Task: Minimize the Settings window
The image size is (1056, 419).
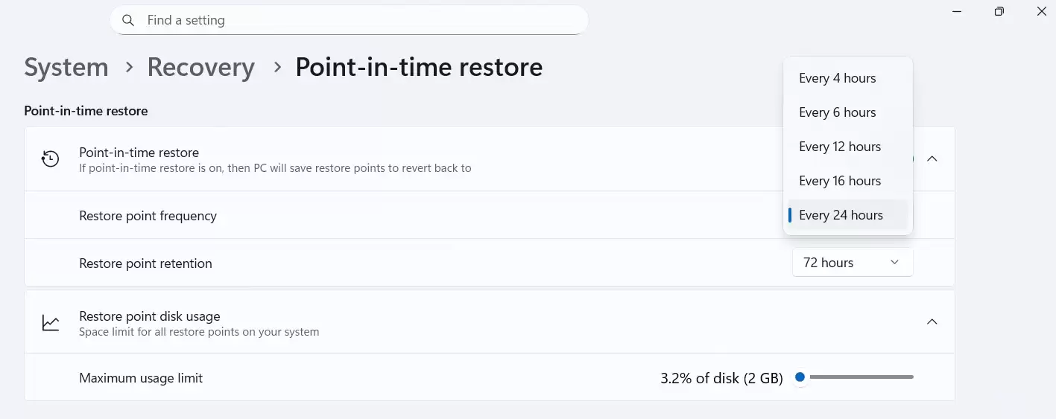Action: click(x=957, y=11)
